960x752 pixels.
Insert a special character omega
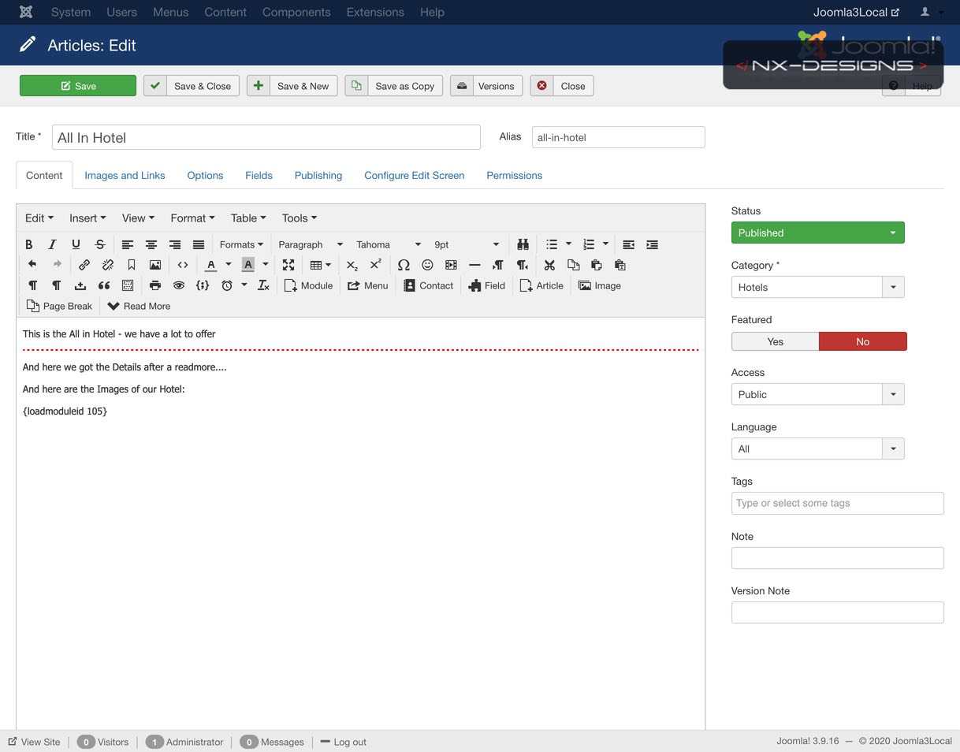[404, 265]
